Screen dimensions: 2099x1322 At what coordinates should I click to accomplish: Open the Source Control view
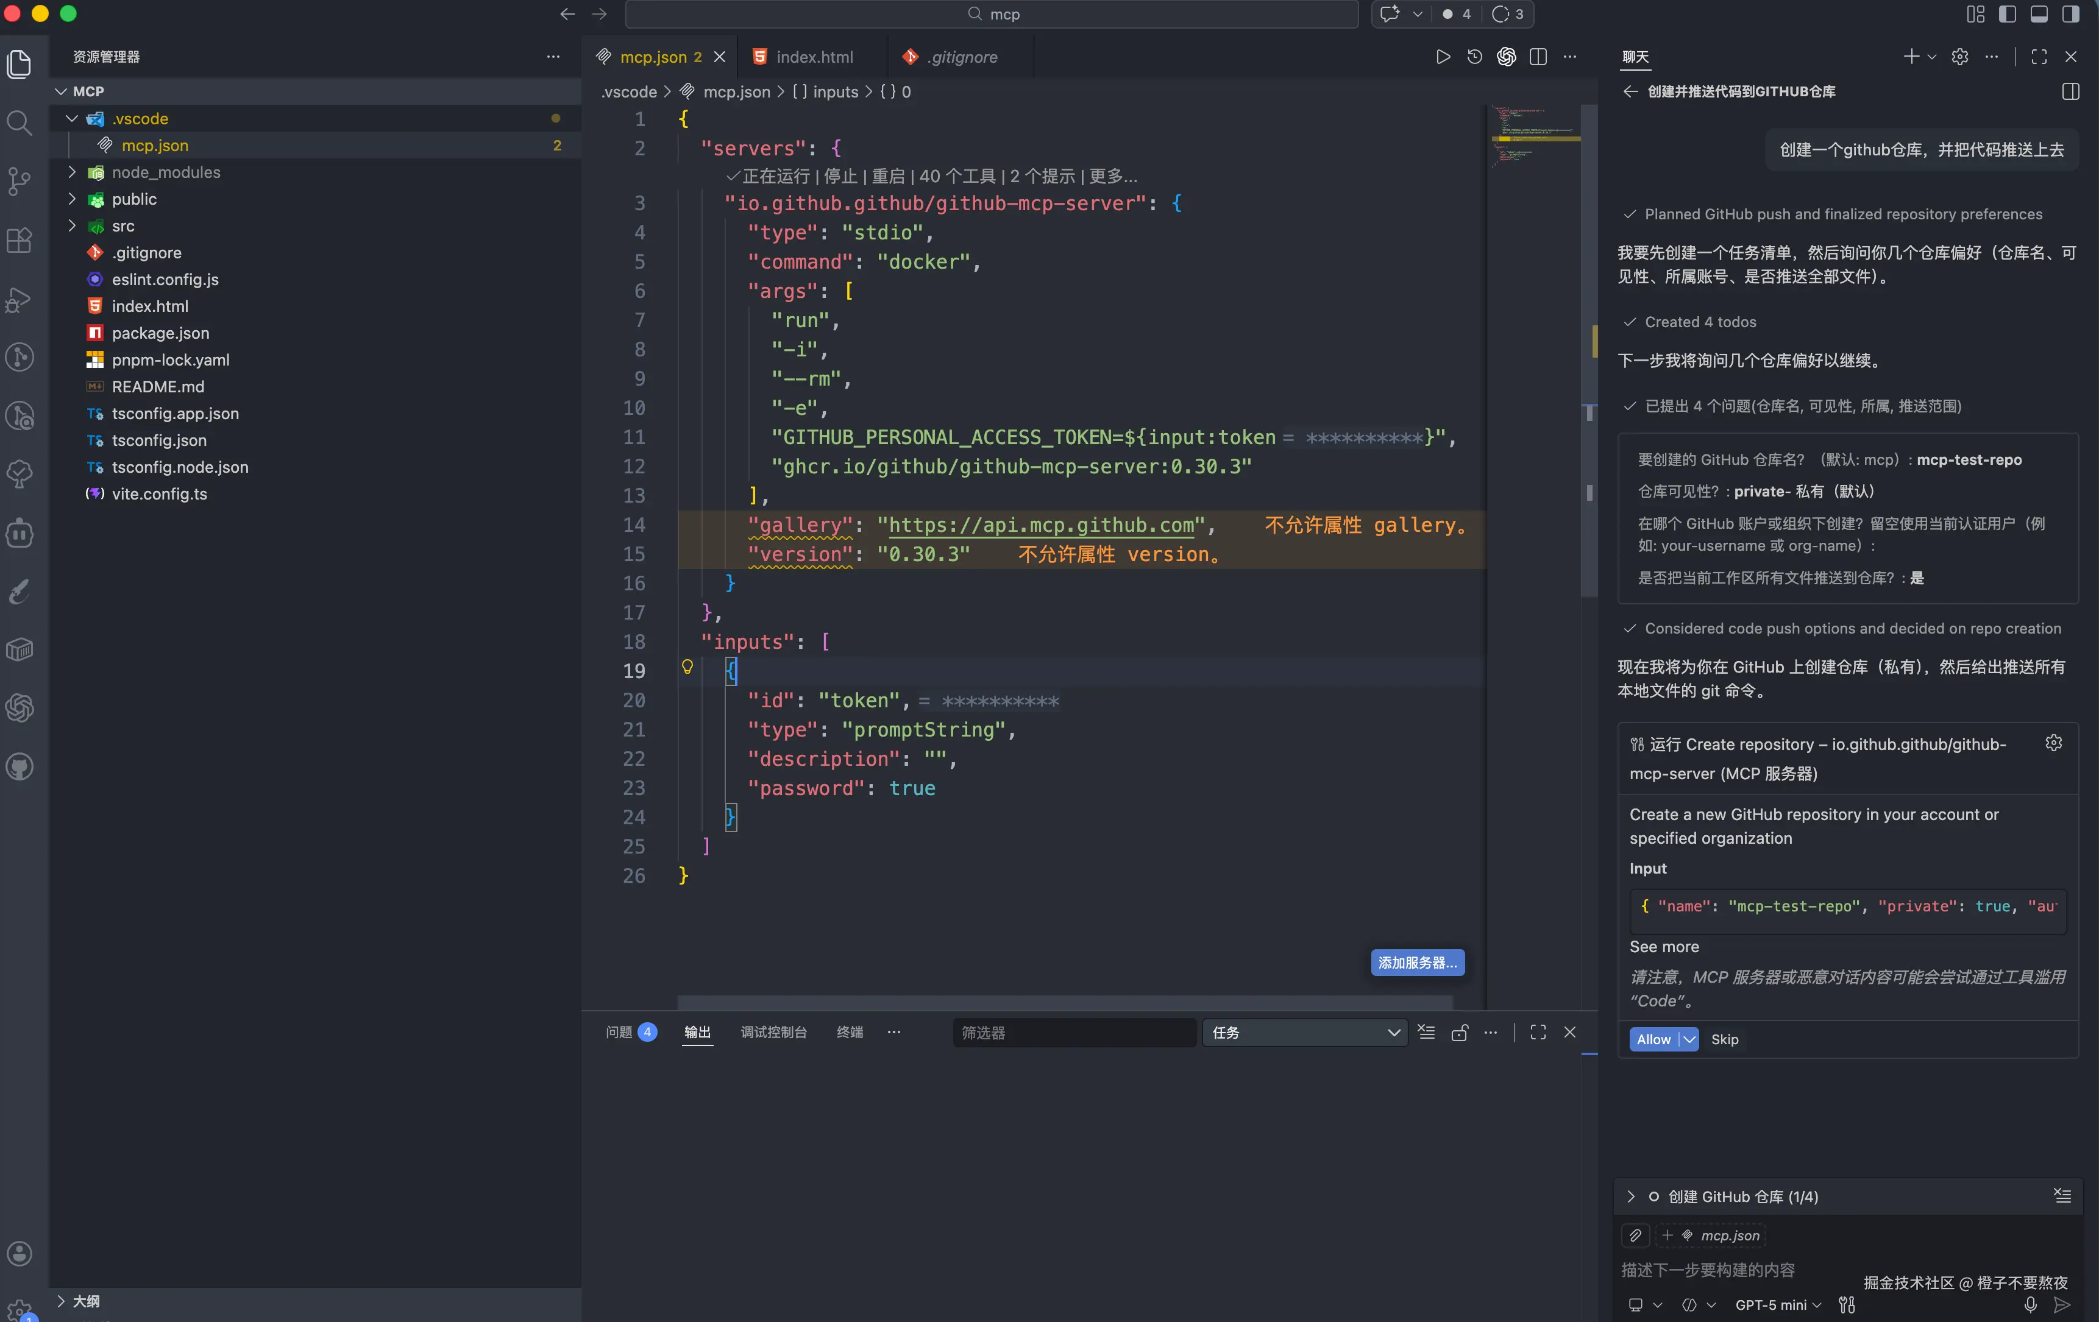click(x=19, y=182)
